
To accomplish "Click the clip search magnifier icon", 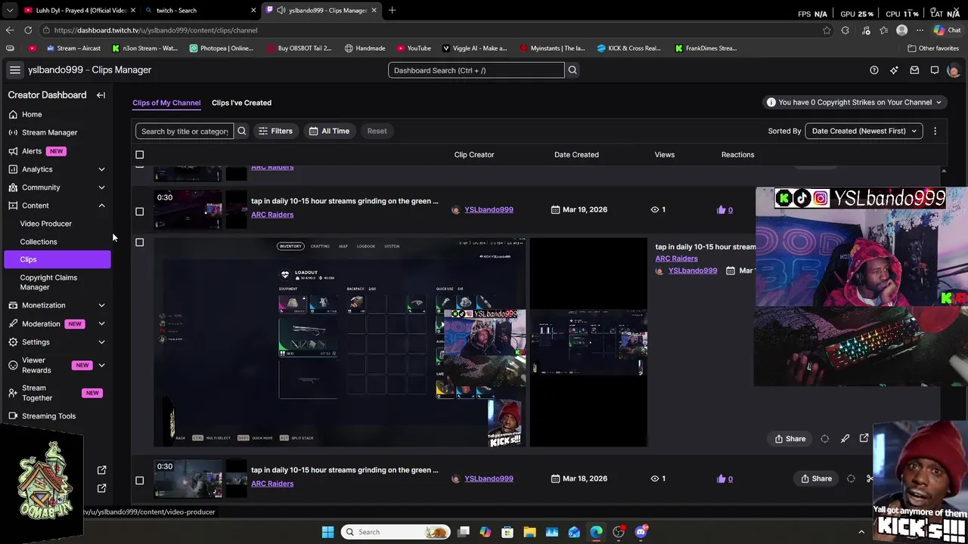I will pyautogui.click(x=242, y=131).
